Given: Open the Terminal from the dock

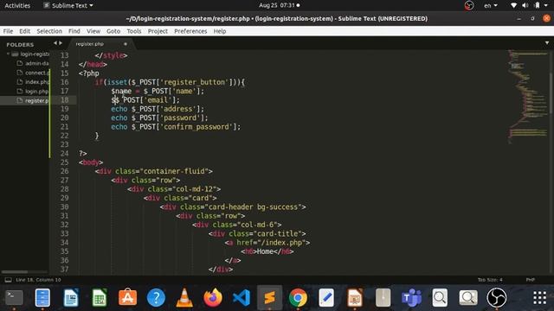Looking at the screenshot, I should coord(14,297).
